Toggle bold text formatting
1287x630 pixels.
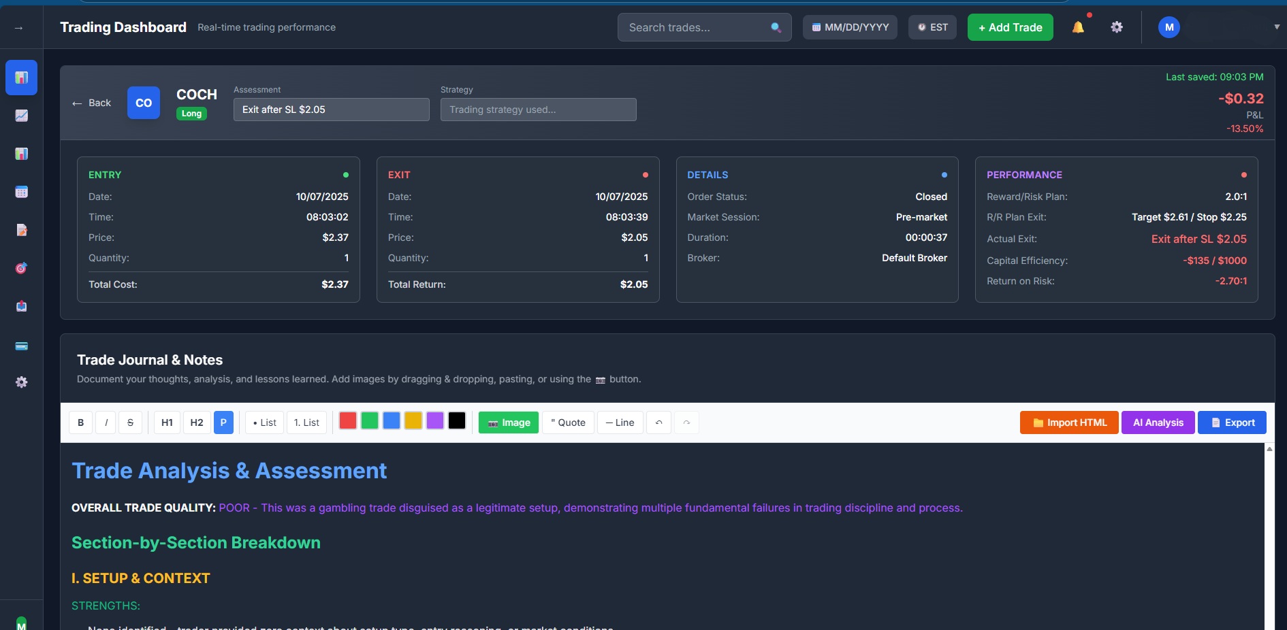click(80, 422)
